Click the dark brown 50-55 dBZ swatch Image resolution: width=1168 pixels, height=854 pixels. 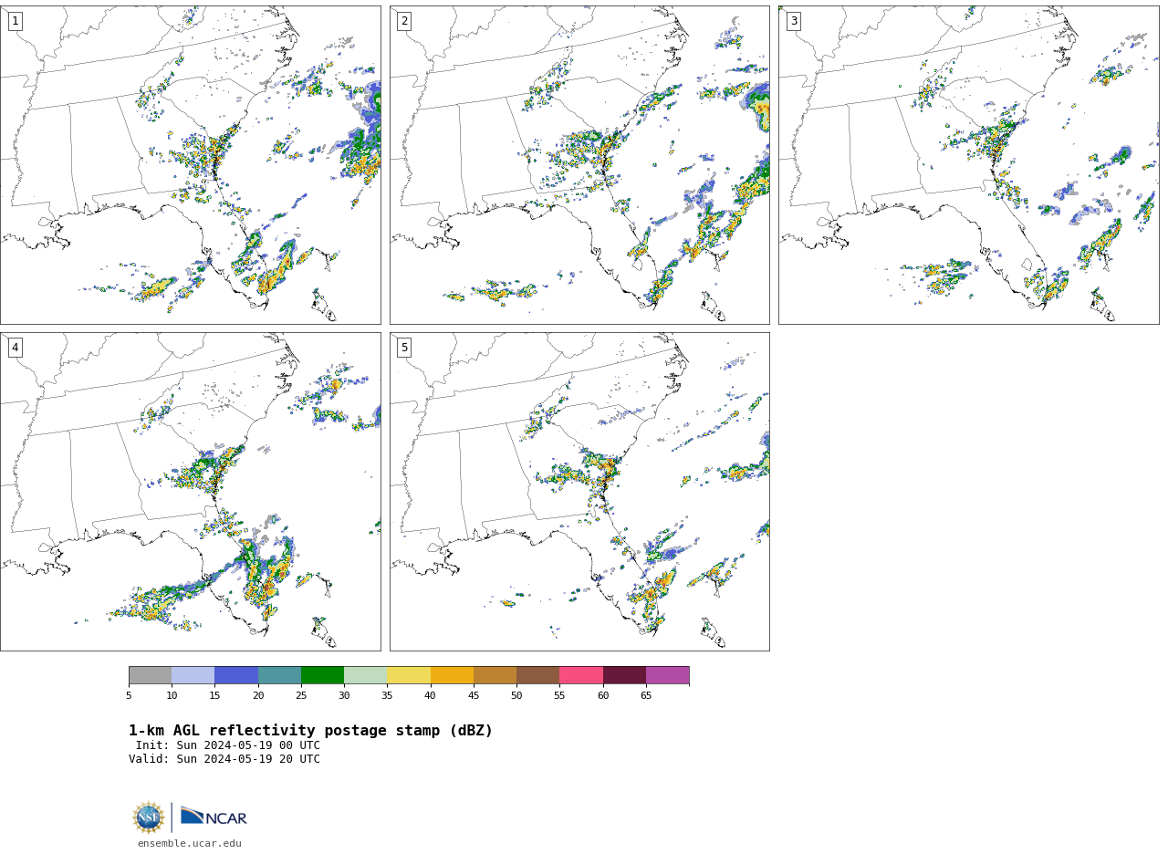click(538, 675)
